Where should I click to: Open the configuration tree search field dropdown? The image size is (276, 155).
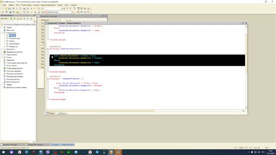point(34,22)
